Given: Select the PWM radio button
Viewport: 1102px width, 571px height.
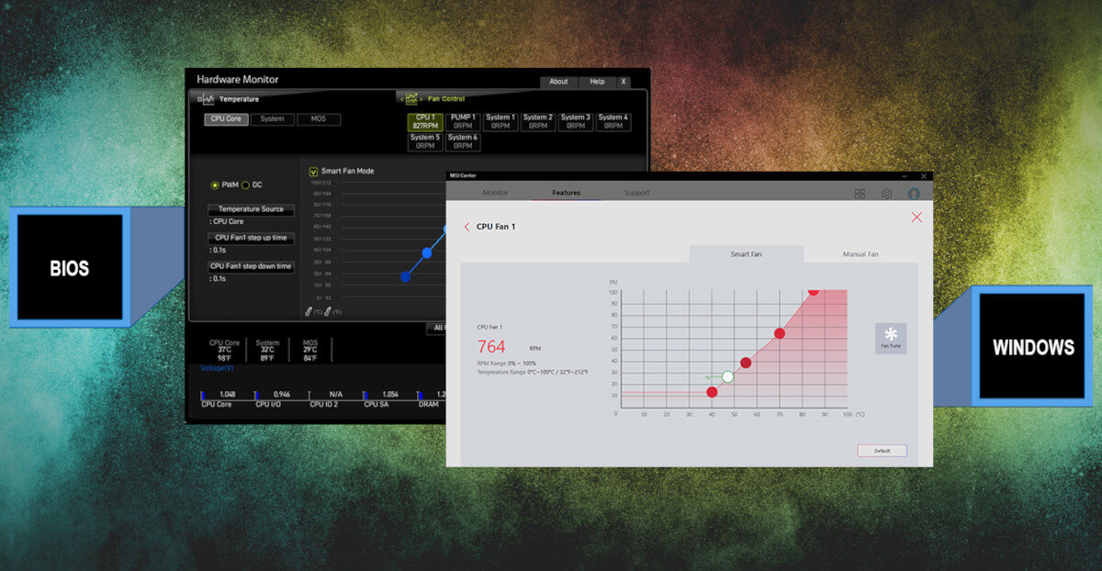Looking at the screenshot, I should pos(216,185).
